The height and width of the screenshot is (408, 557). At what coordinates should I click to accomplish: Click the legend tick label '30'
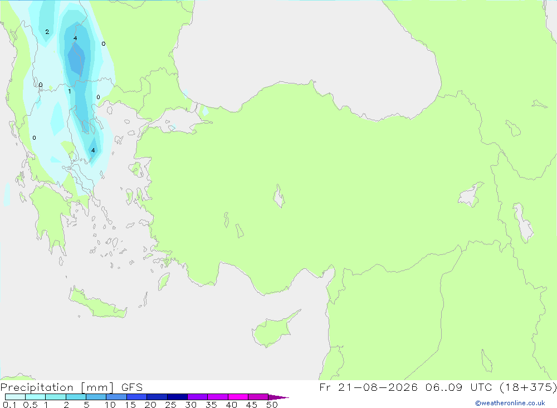coord(190,405)
